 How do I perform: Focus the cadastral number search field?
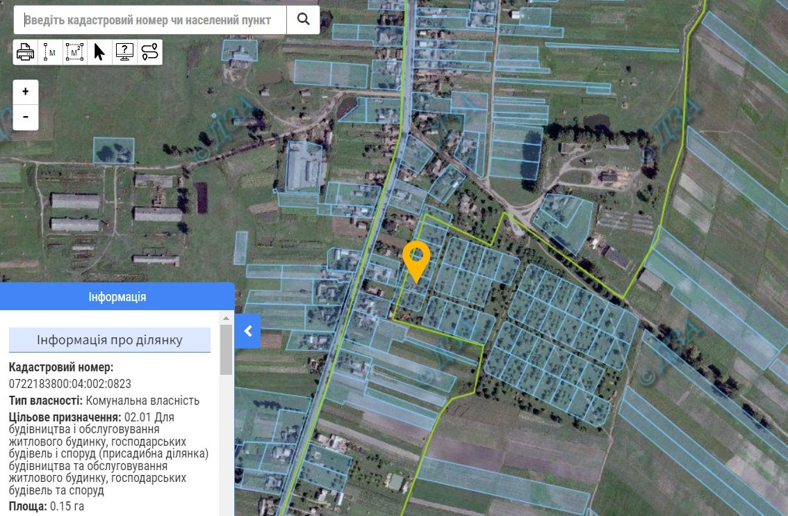tap(150, 19)
